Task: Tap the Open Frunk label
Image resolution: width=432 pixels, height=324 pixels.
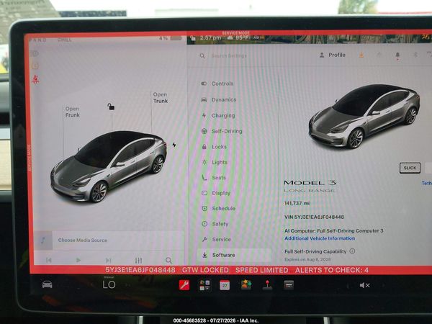Action: 72,112
